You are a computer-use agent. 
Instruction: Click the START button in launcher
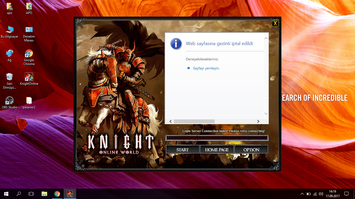(182, 150)
